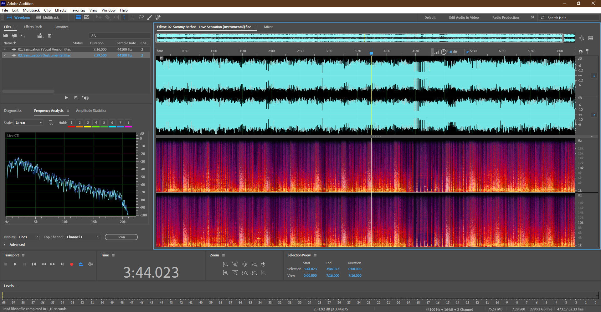
Task: Open the Effects menu
Action: pyautogui.click(x=60, y=10)
